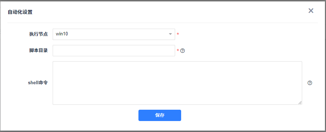Click the dimmed backdrop below the dialog
326x132 pixels.
pos(163,131)
